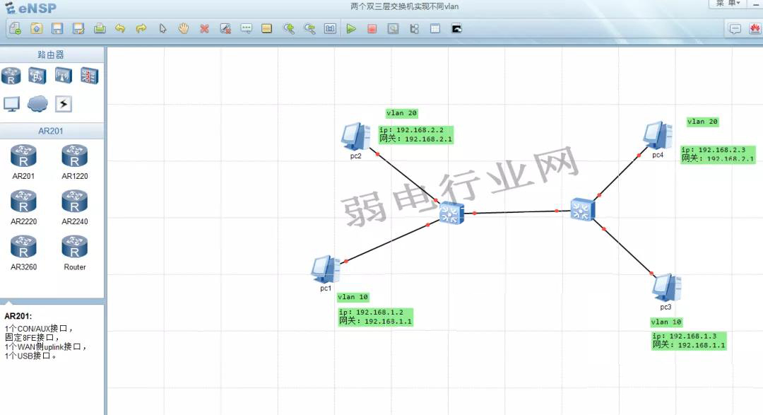Image resolution: width=763 pixels, height=415 pixels.
Task: Click the pc2 computer on canvas
Action: [355, 136]
